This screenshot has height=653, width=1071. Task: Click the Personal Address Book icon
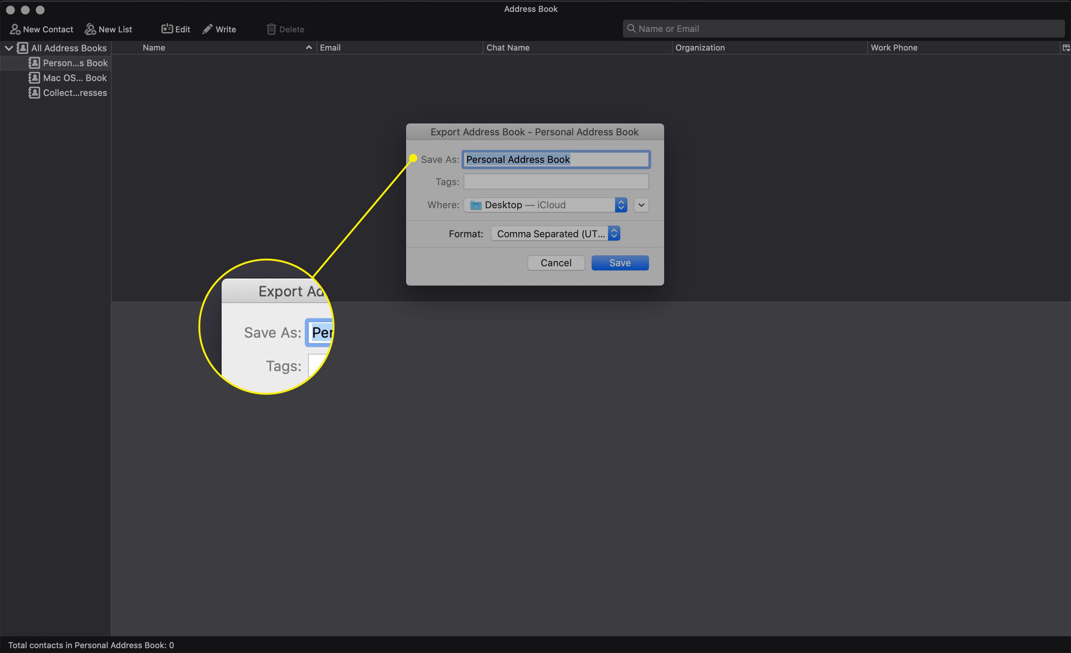coord(35,62)
